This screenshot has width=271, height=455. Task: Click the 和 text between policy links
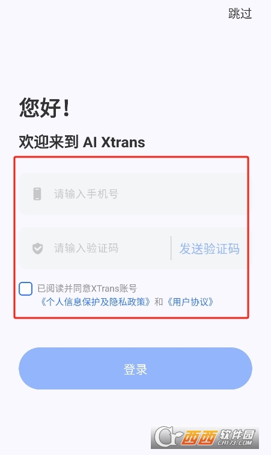159,302
